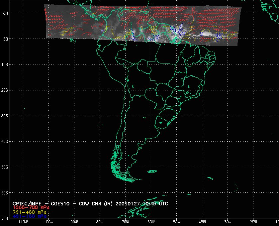Screen dimensions: 279x226
Task: Click the red 1000-700 hPa legend entry
Action: 28,207
